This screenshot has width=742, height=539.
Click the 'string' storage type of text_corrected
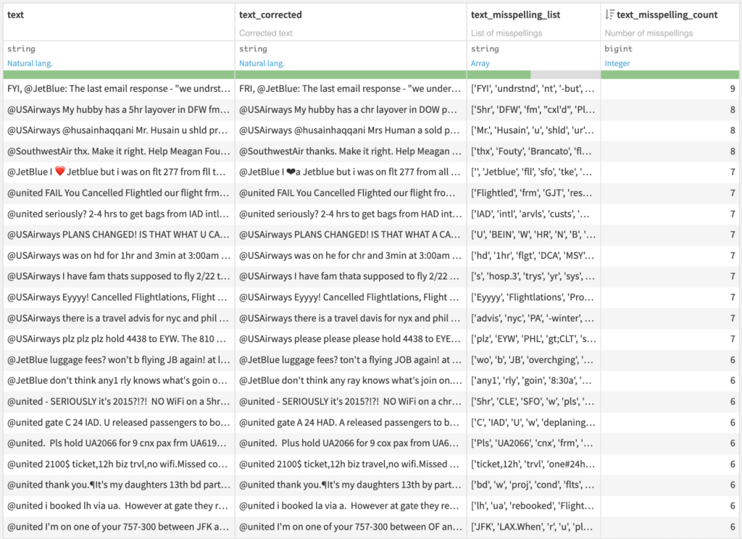(x=253, y=49)
